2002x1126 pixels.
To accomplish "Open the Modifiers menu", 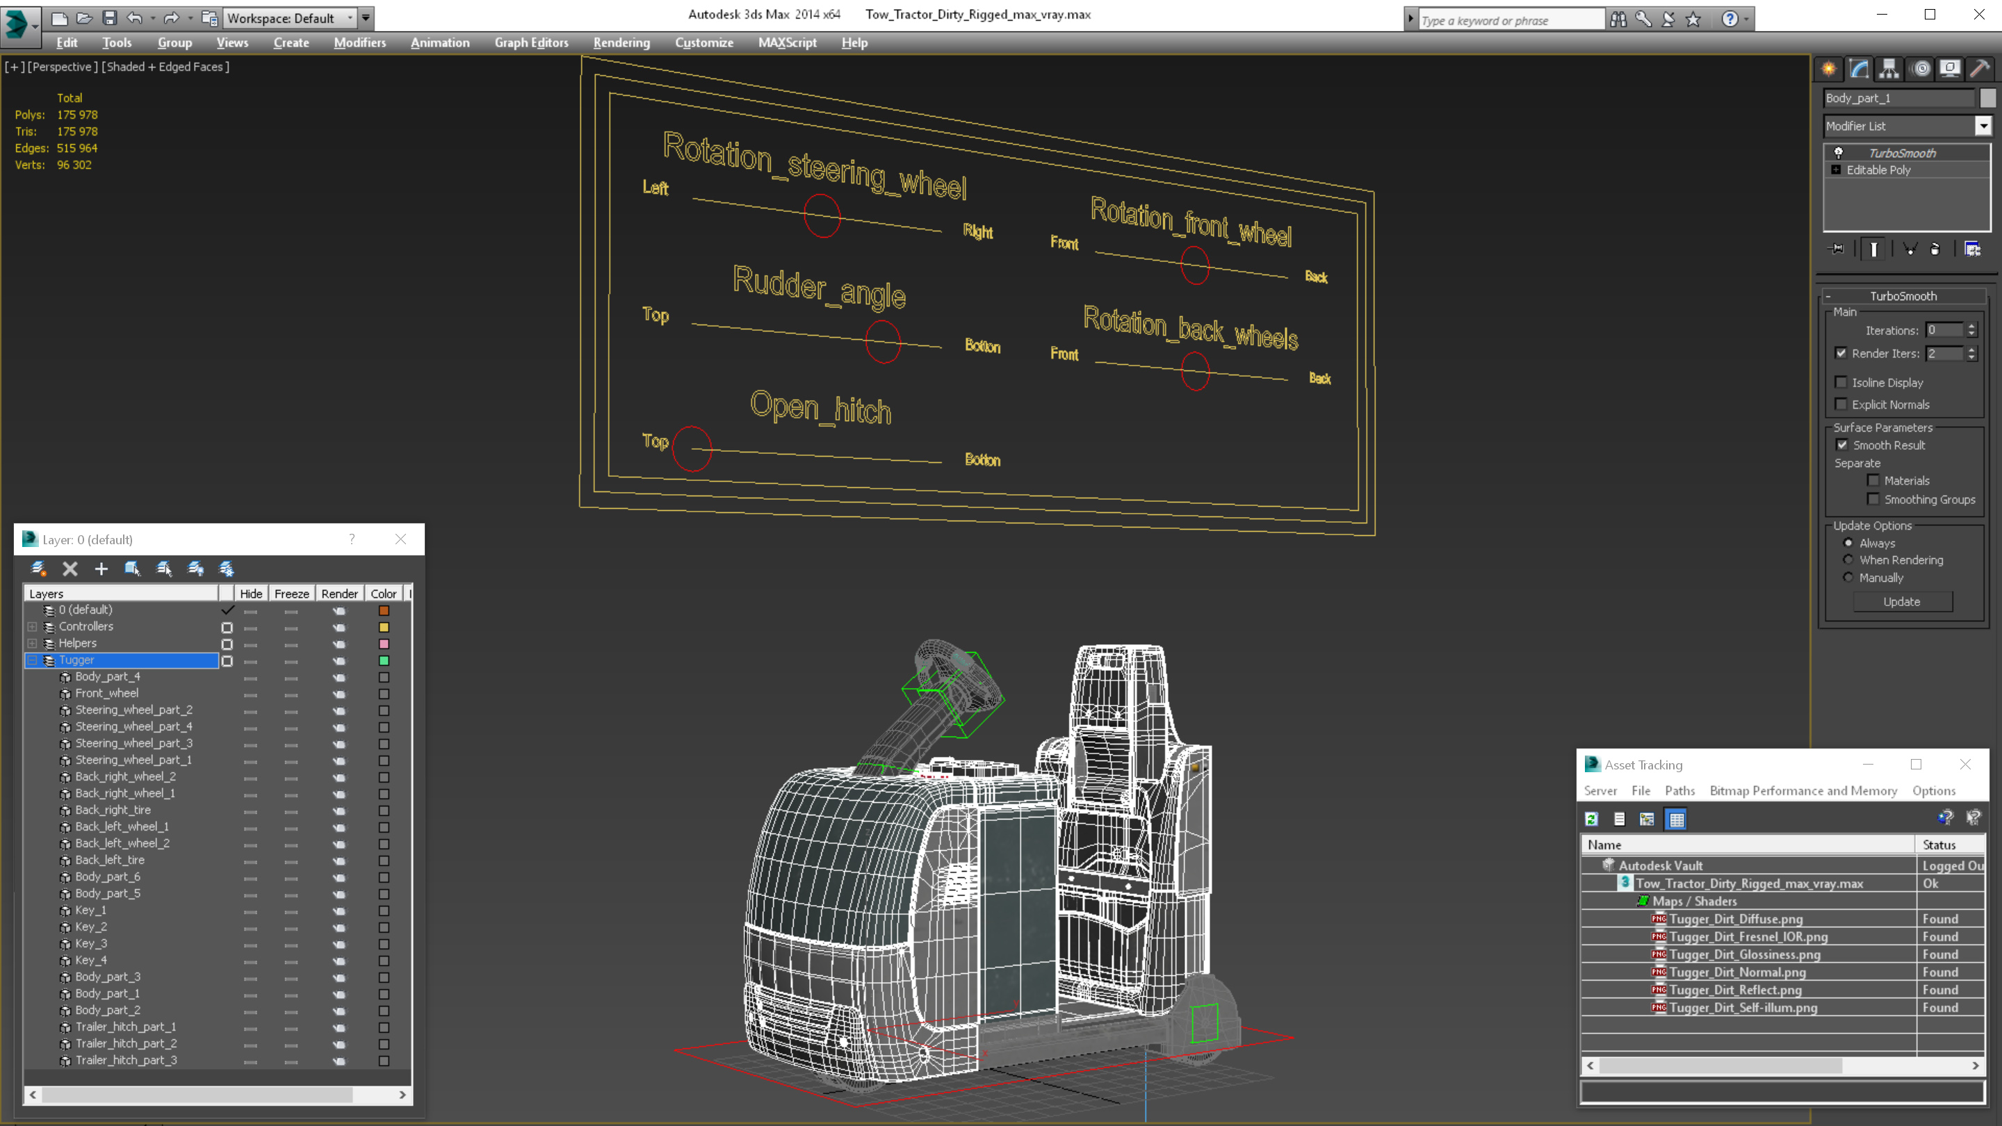I will (360, 42).
